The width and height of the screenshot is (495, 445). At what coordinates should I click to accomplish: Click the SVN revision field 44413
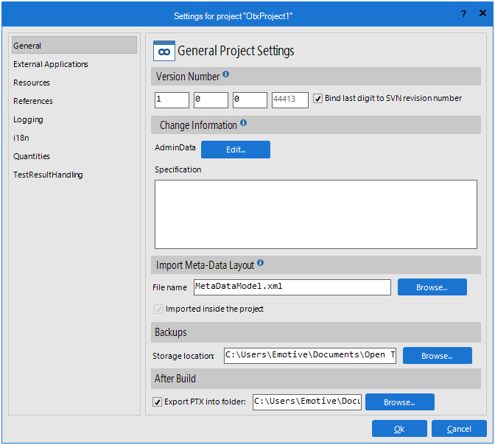(x=290, y=100)
